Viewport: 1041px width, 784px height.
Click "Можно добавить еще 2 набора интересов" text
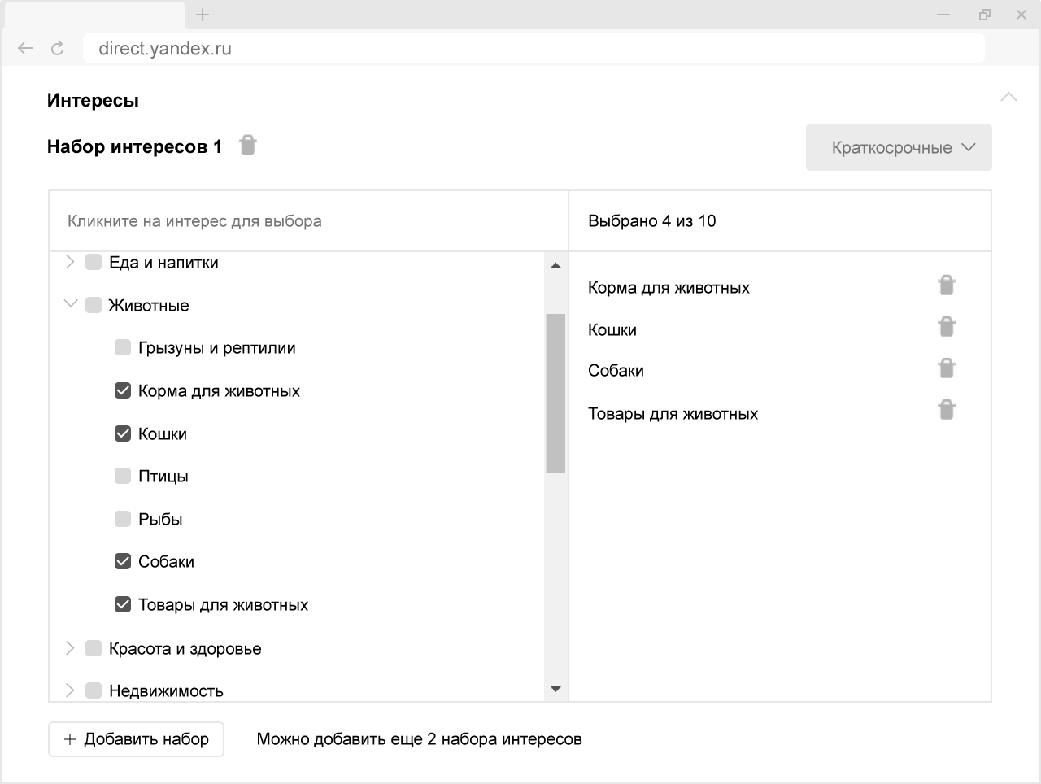point(420,739)
